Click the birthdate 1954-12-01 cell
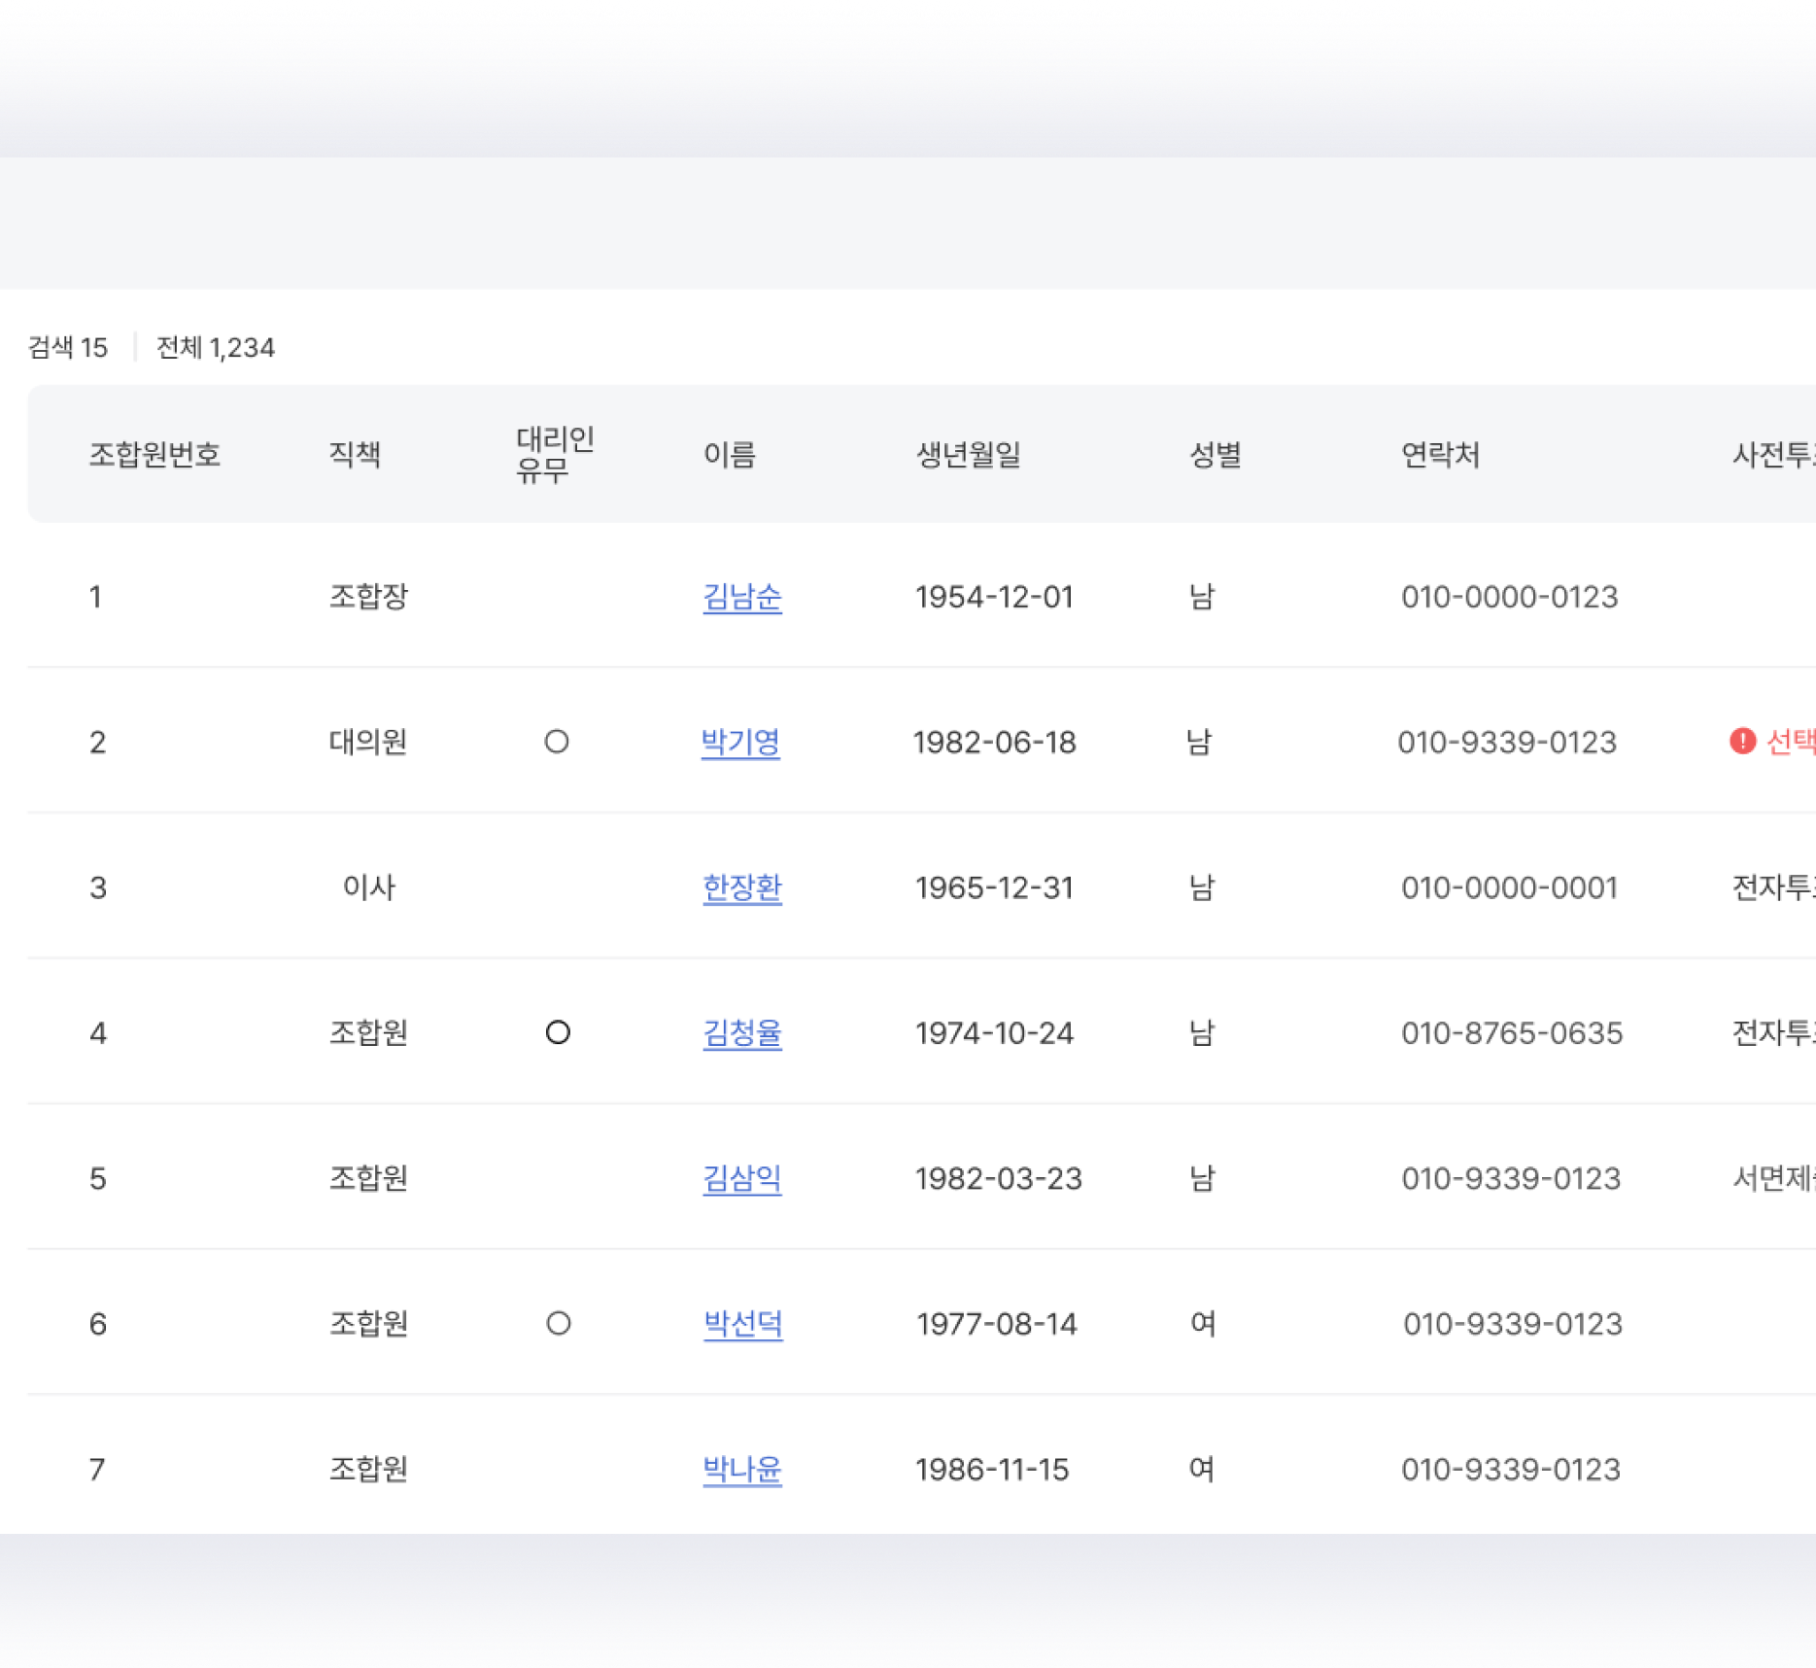This screenshot has width=1816, height=1668. point(993,597)
